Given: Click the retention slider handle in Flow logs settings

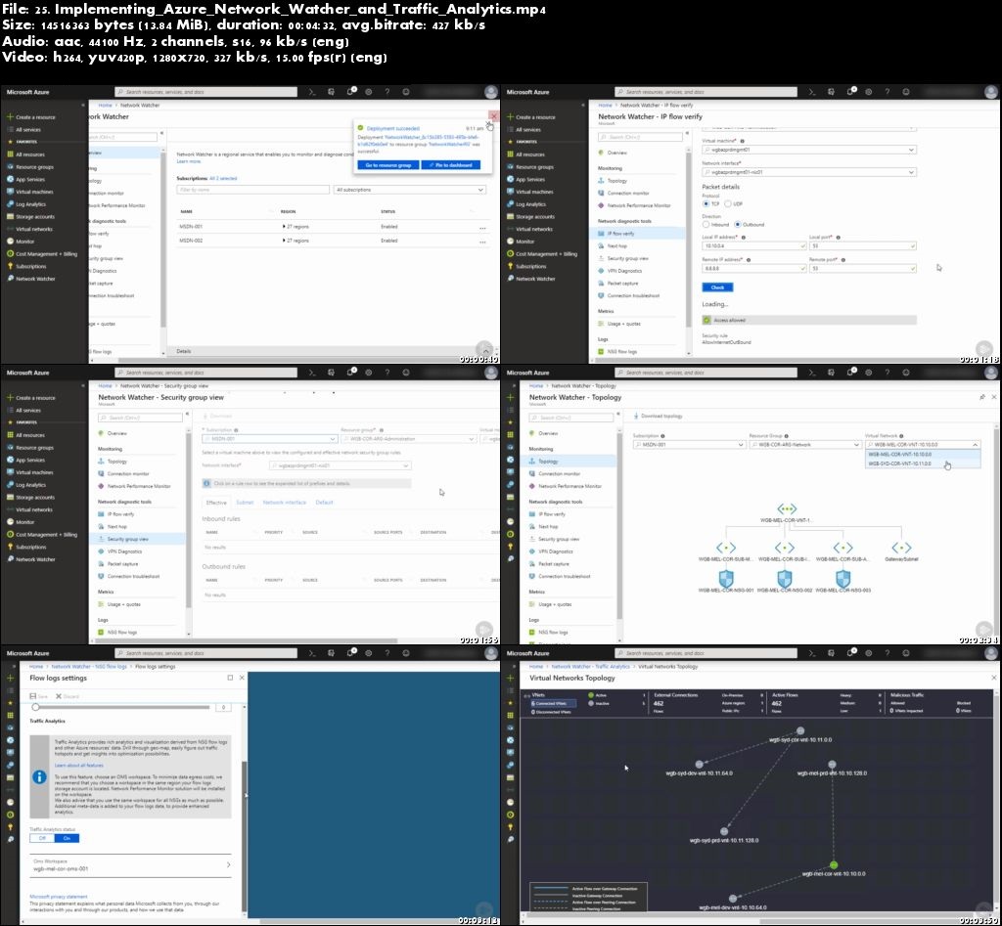Looking at the screenshot, I should (x=36, y=707).
